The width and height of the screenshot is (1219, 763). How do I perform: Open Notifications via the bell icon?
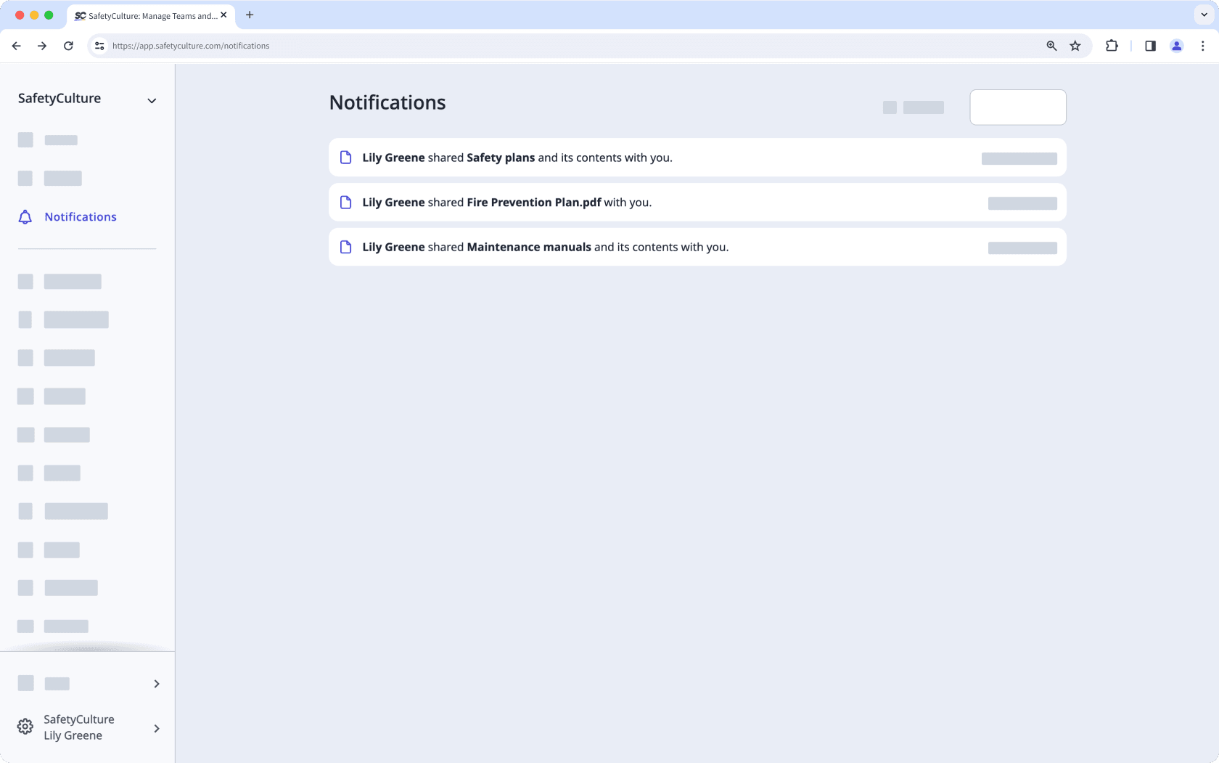(x=25, y=216)
